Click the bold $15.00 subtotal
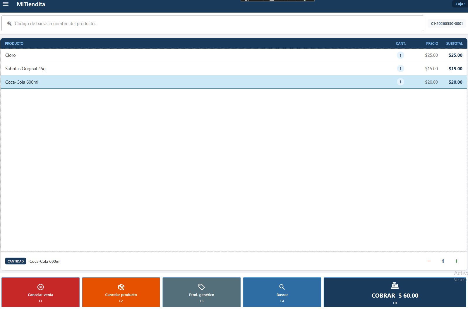This screenshot has width=468, height=309. (455, 69)
